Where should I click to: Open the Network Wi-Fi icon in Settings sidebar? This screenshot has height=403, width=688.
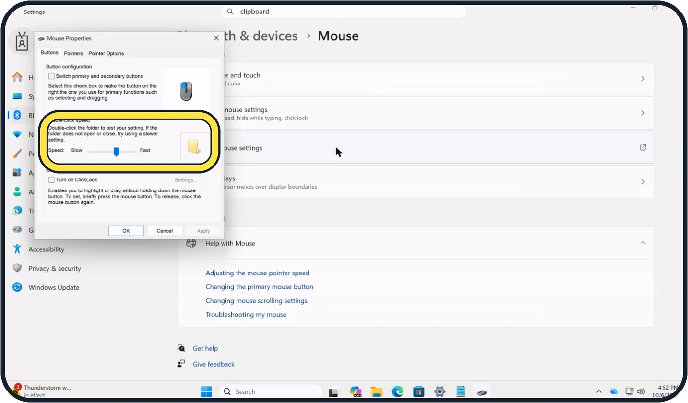click(18, 134)
